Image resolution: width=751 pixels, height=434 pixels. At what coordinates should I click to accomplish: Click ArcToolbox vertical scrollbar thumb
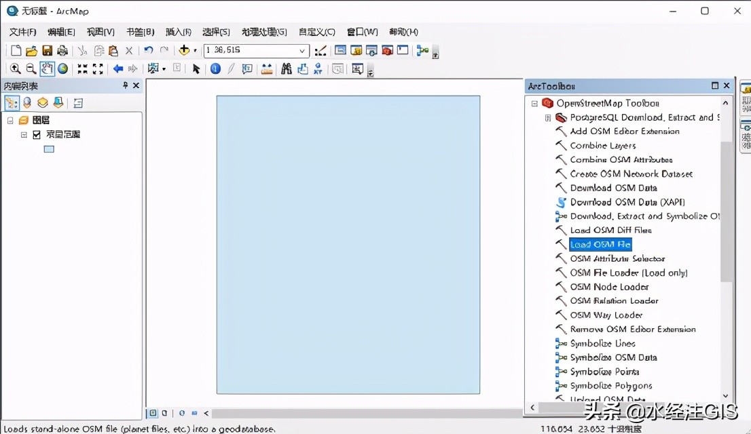(x=726, y=210)
